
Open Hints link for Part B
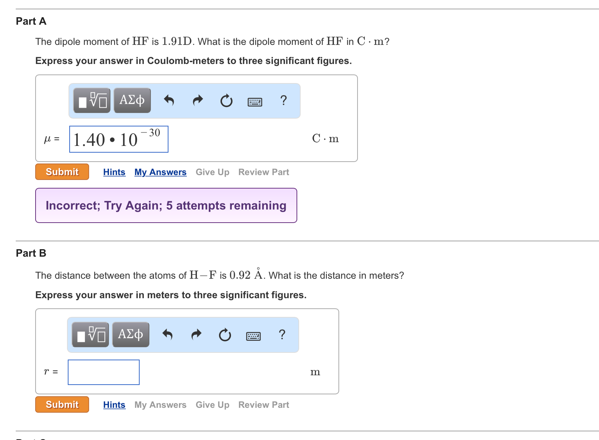click(x=114, y=405)
